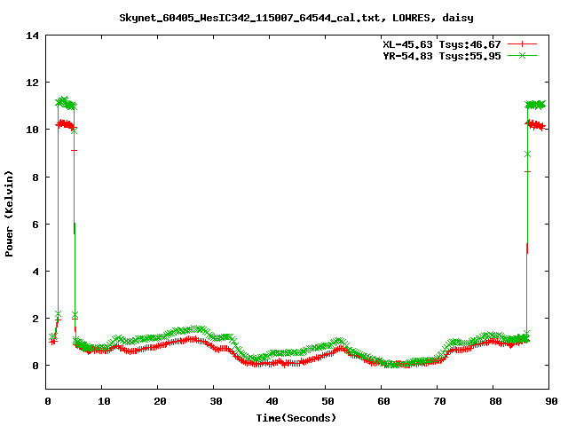Viewport: 568px width, 426px height.
Task: Click the red legend line sample
Action: coord(522,44)
